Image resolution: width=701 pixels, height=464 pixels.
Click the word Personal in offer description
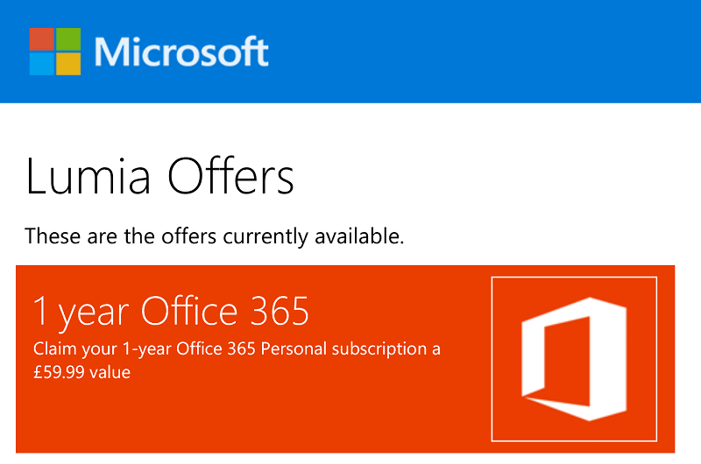[x=294, y=348]
